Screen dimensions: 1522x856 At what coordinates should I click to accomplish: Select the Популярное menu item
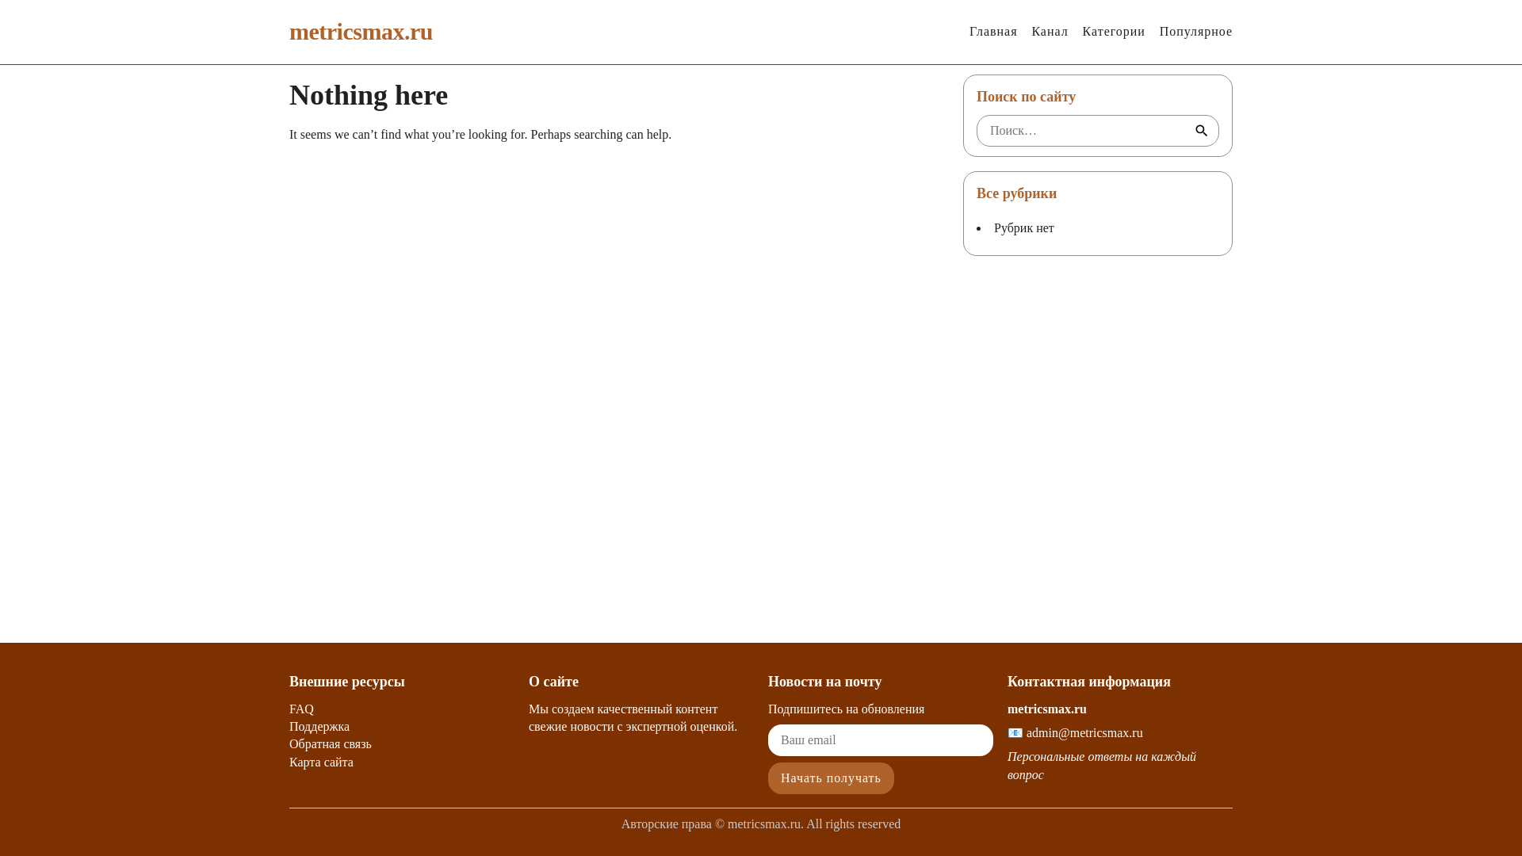pos(1195,32)
